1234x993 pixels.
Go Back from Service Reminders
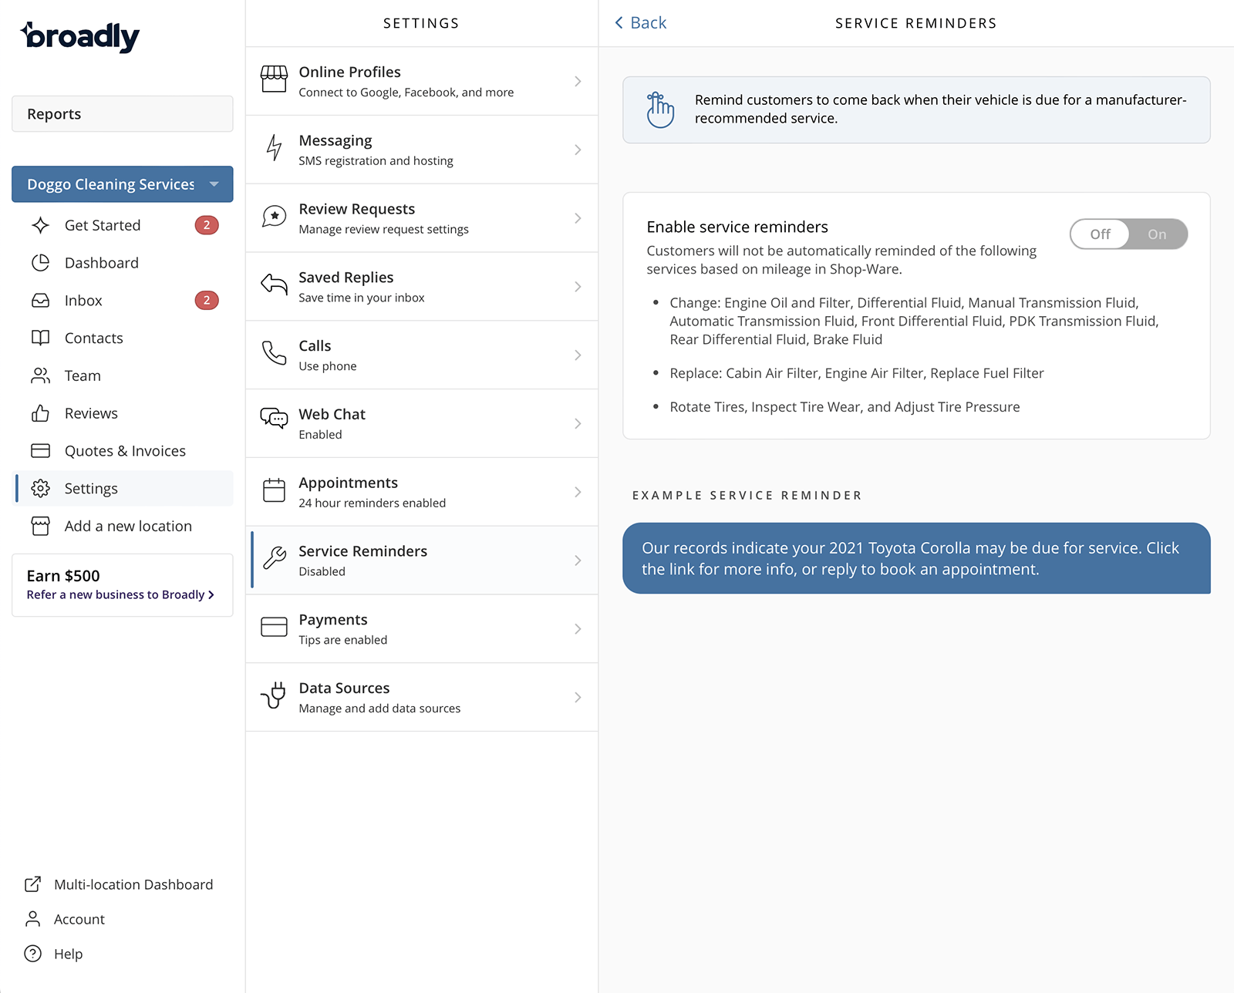click(x=640, y=23)
